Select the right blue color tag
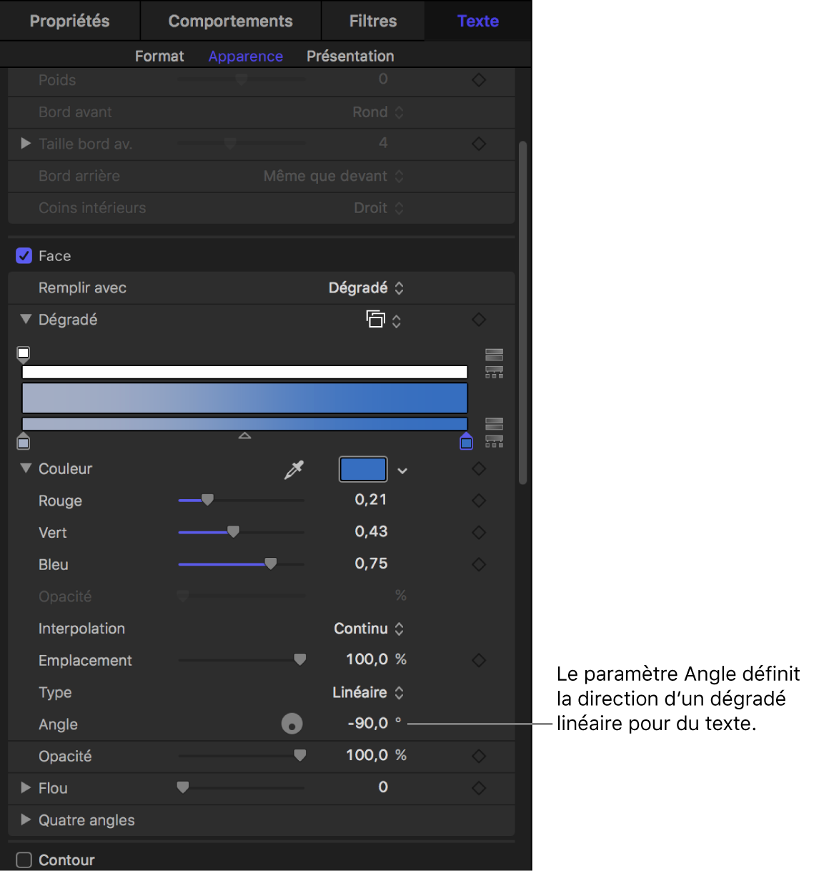Screen dimensions: 819x871 tap(467, 441)
